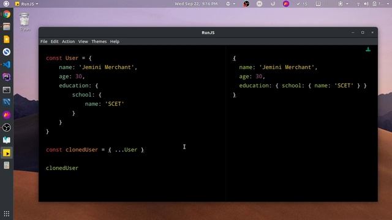Click the 'education: {' line in editor
Viewport: 392px width, 220px height.
[78, 86]
